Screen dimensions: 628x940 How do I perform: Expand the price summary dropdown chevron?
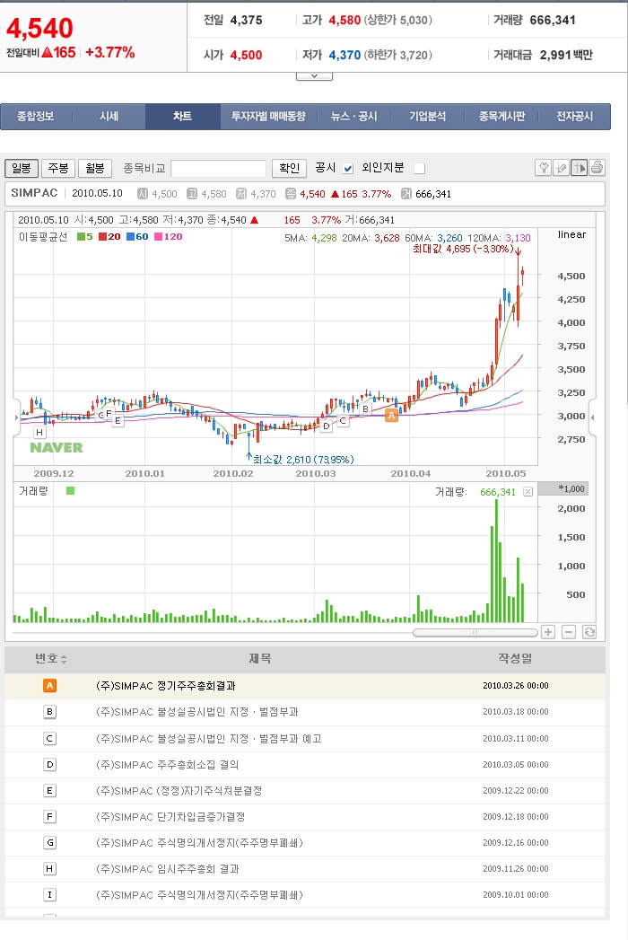pyautogui.click(x=314, y=76)
